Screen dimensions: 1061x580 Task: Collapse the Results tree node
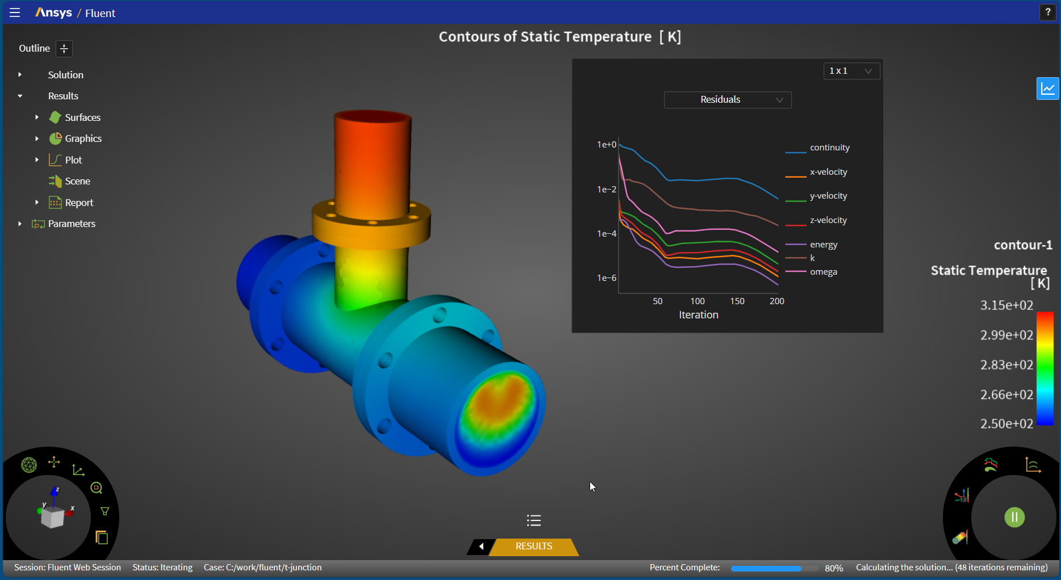point(20,96)
